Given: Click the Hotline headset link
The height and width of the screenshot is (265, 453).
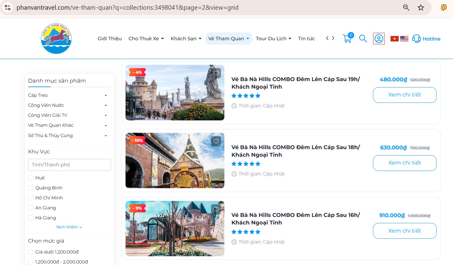Looking at the screenshot, I should tap(426, 39).
